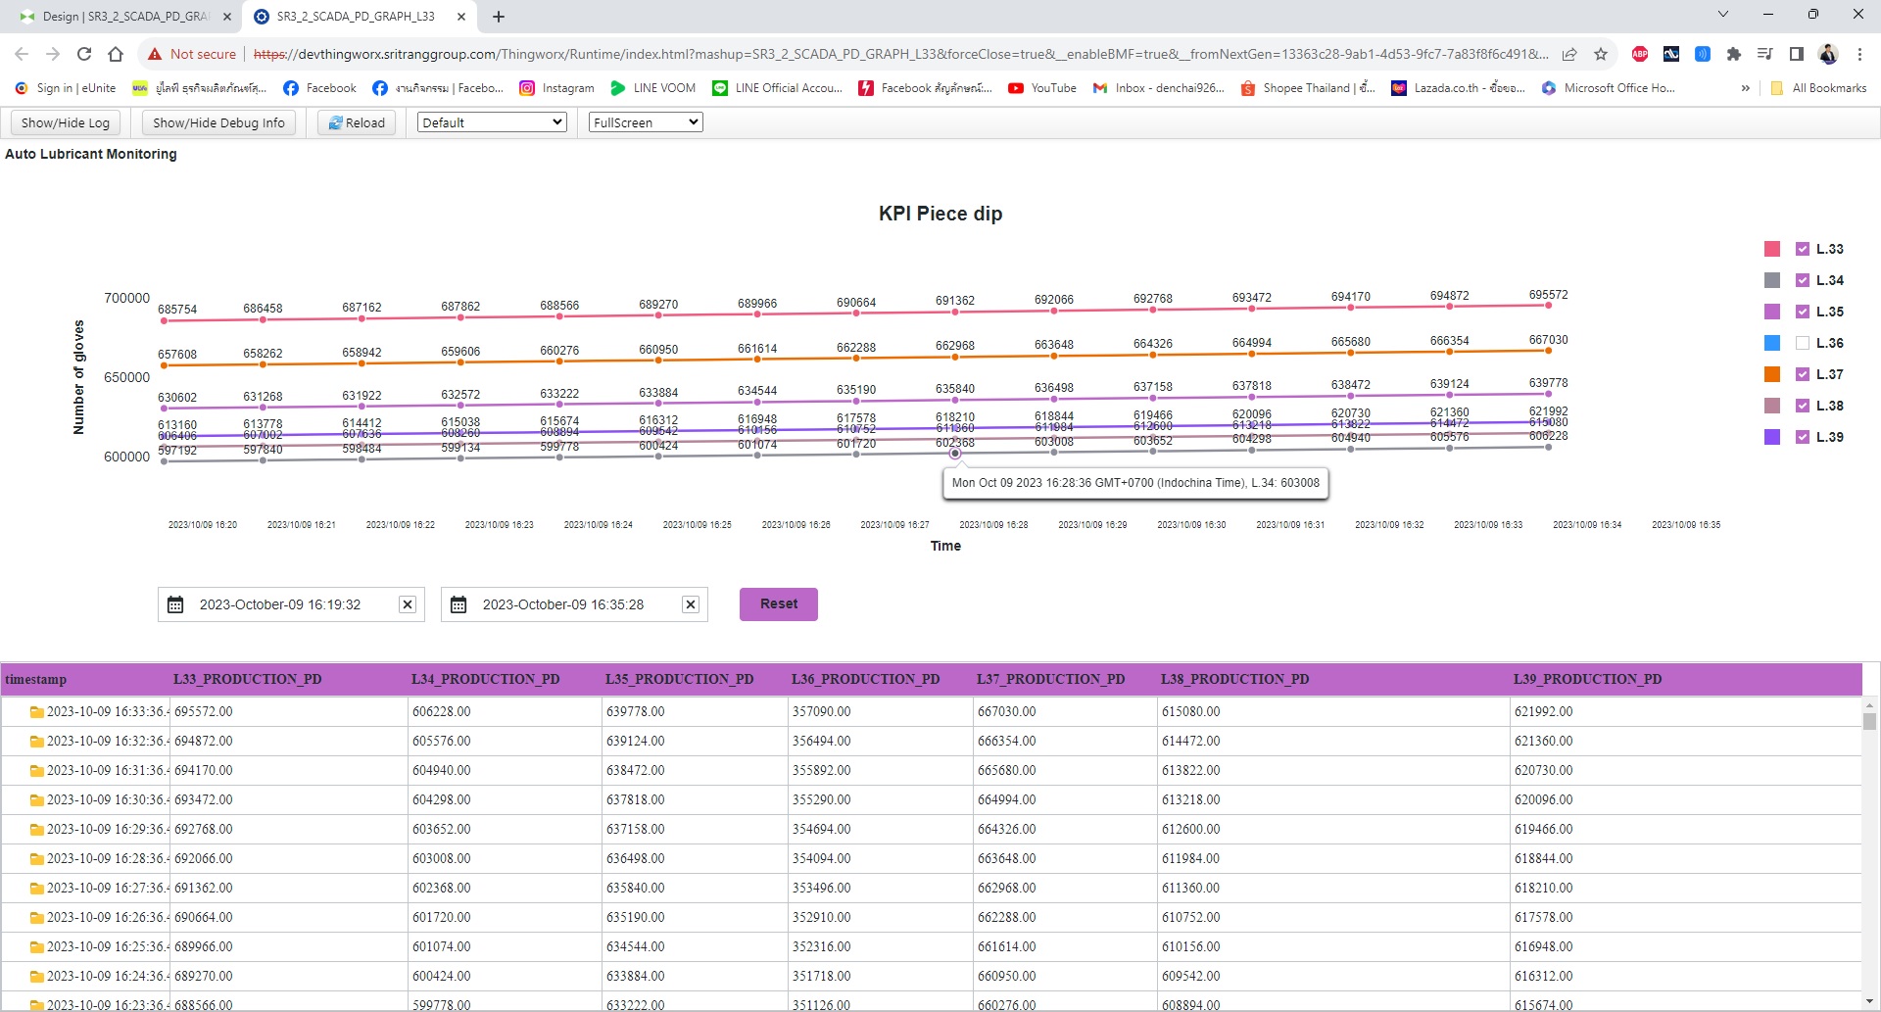
Task: Click the start date calendar icon
Action: 175,604
